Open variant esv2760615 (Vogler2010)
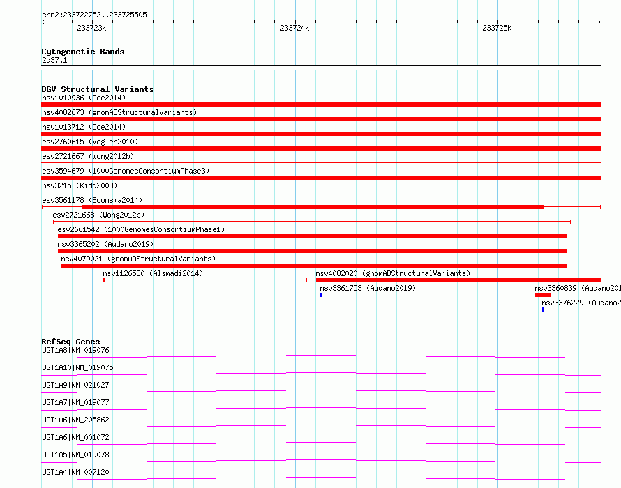 [x=90, y=142]
